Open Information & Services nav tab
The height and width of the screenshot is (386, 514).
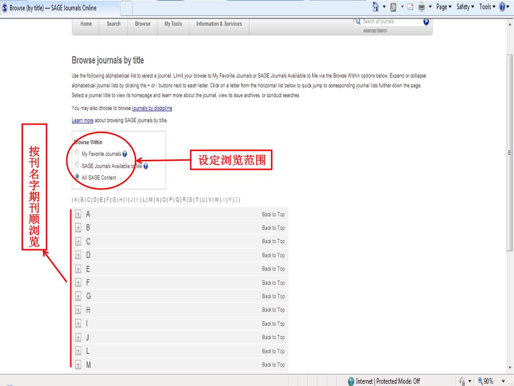219,24
